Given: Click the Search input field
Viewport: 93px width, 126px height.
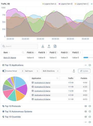Looking at the screenshot, I should [20, 46].
